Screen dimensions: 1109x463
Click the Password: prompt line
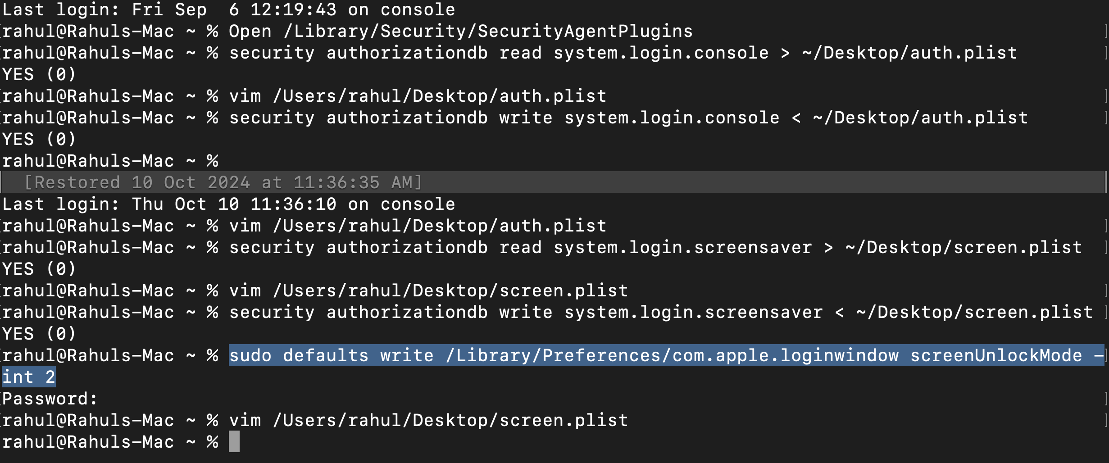[x=50, y=399]
